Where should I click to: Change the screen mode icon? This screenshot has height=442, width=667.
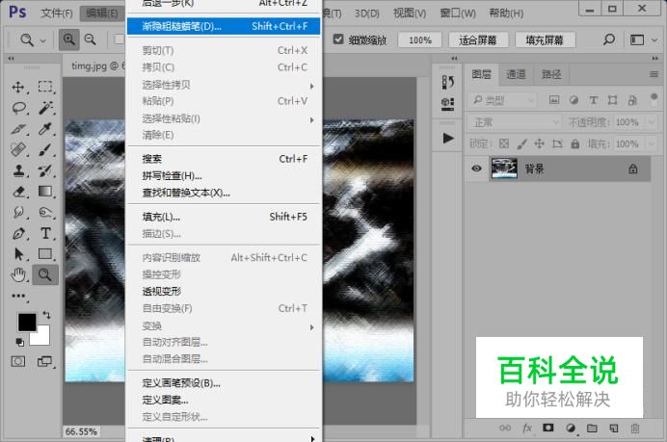44,362
